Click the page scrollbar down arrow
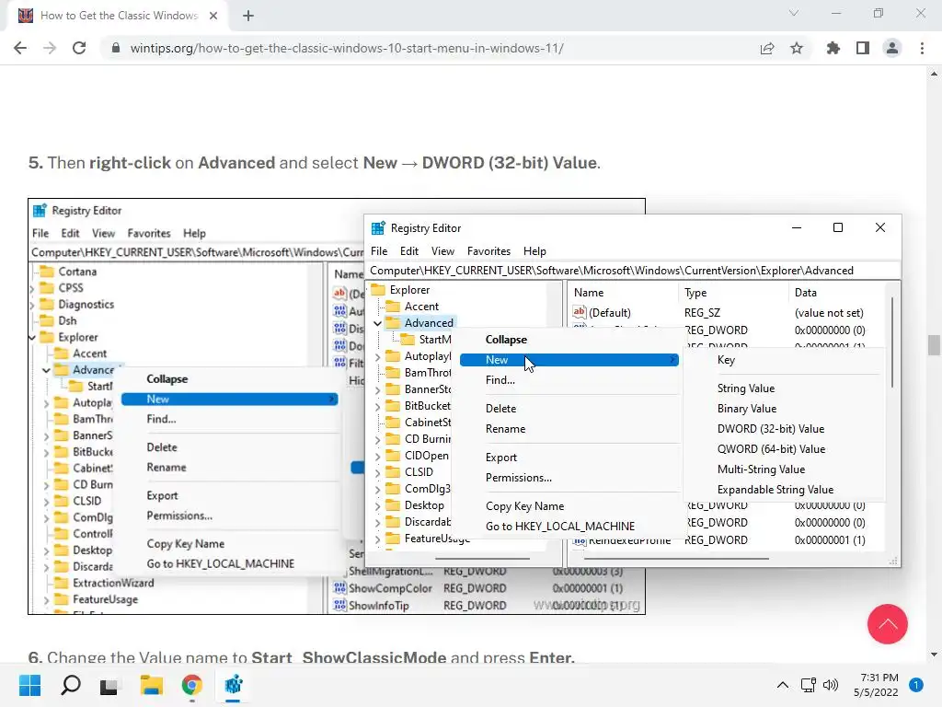 pos(934,655)
